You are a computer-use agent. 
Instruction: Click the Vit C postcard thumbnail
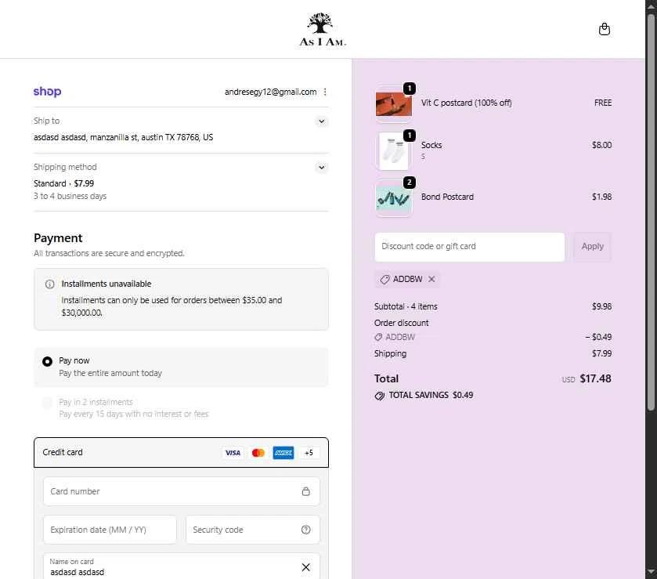(x=393, y=103)
